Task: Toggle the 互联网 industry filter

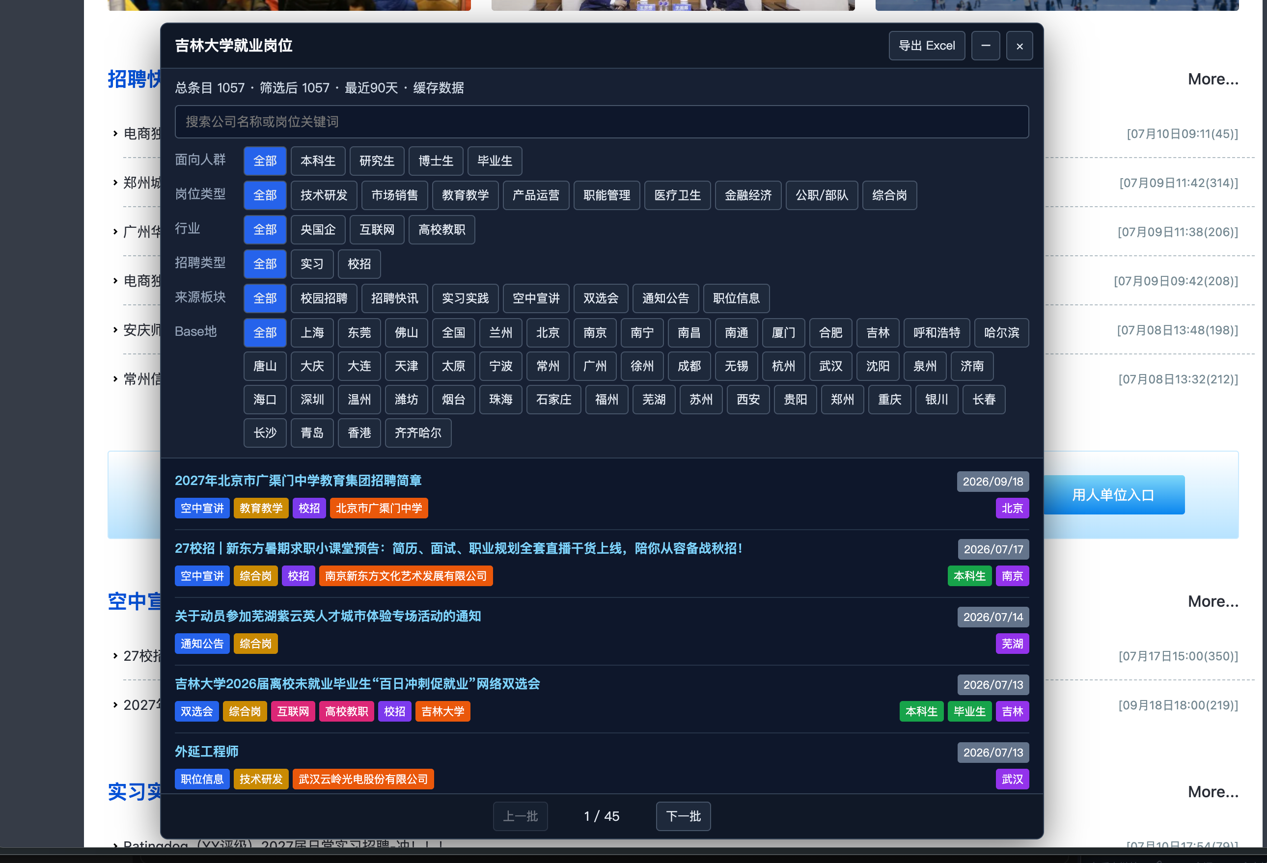Action: pos(377,229)
